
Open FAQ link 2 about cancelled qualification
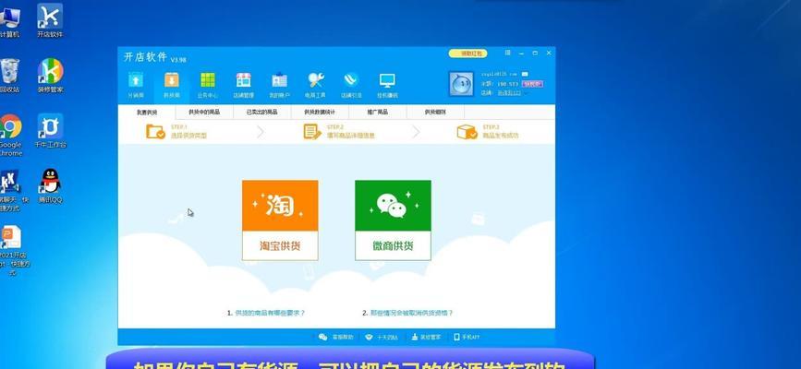click(412, 313)
